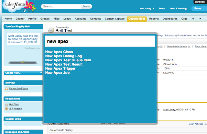Click the plus icon to view all tabs
207x134 pixels.
tap(193, 19)
